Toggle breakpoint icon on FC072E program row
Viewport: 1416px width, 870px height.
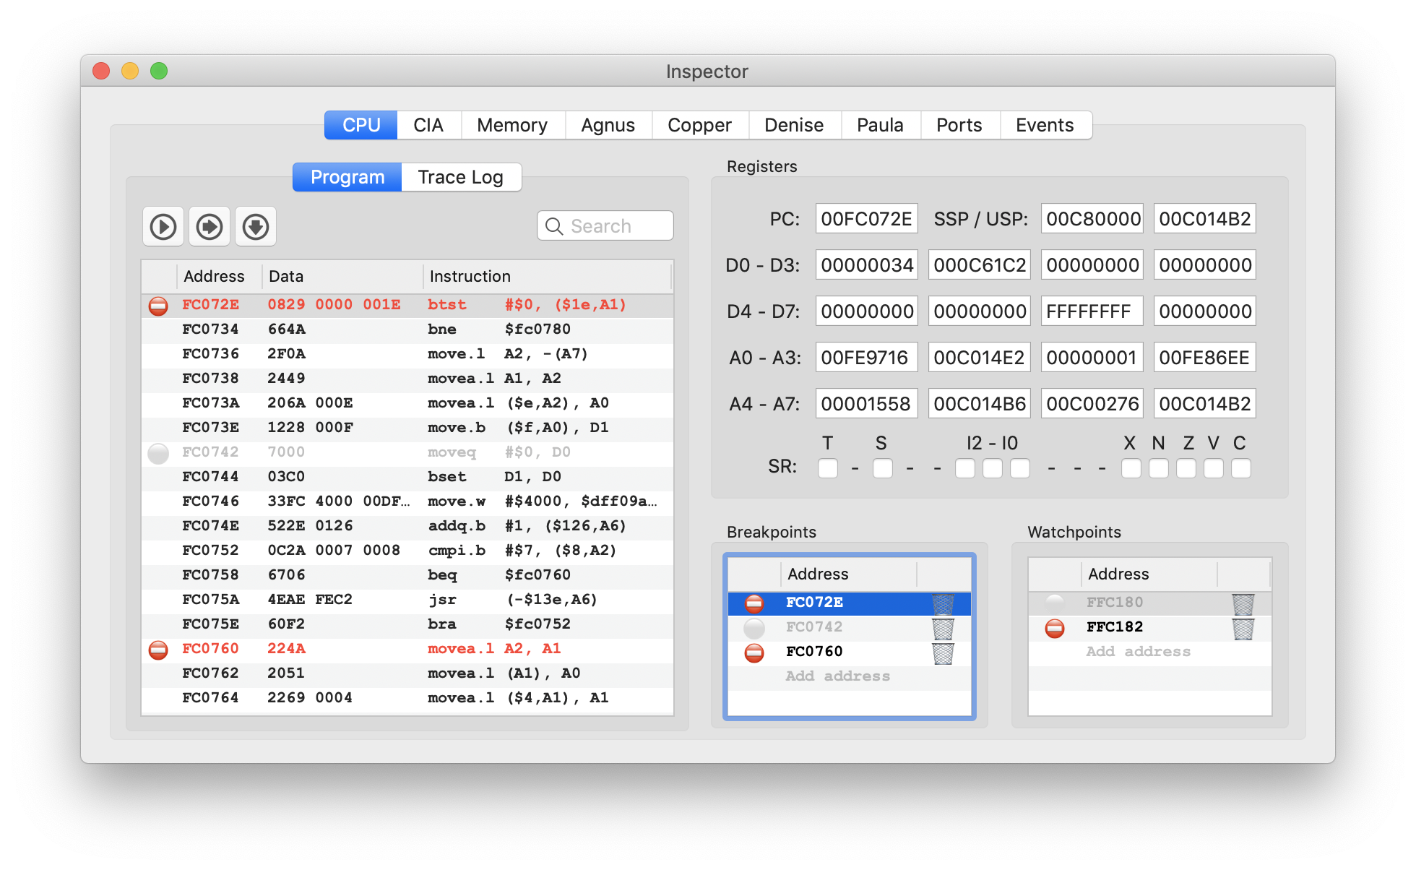tap(158, 306)
